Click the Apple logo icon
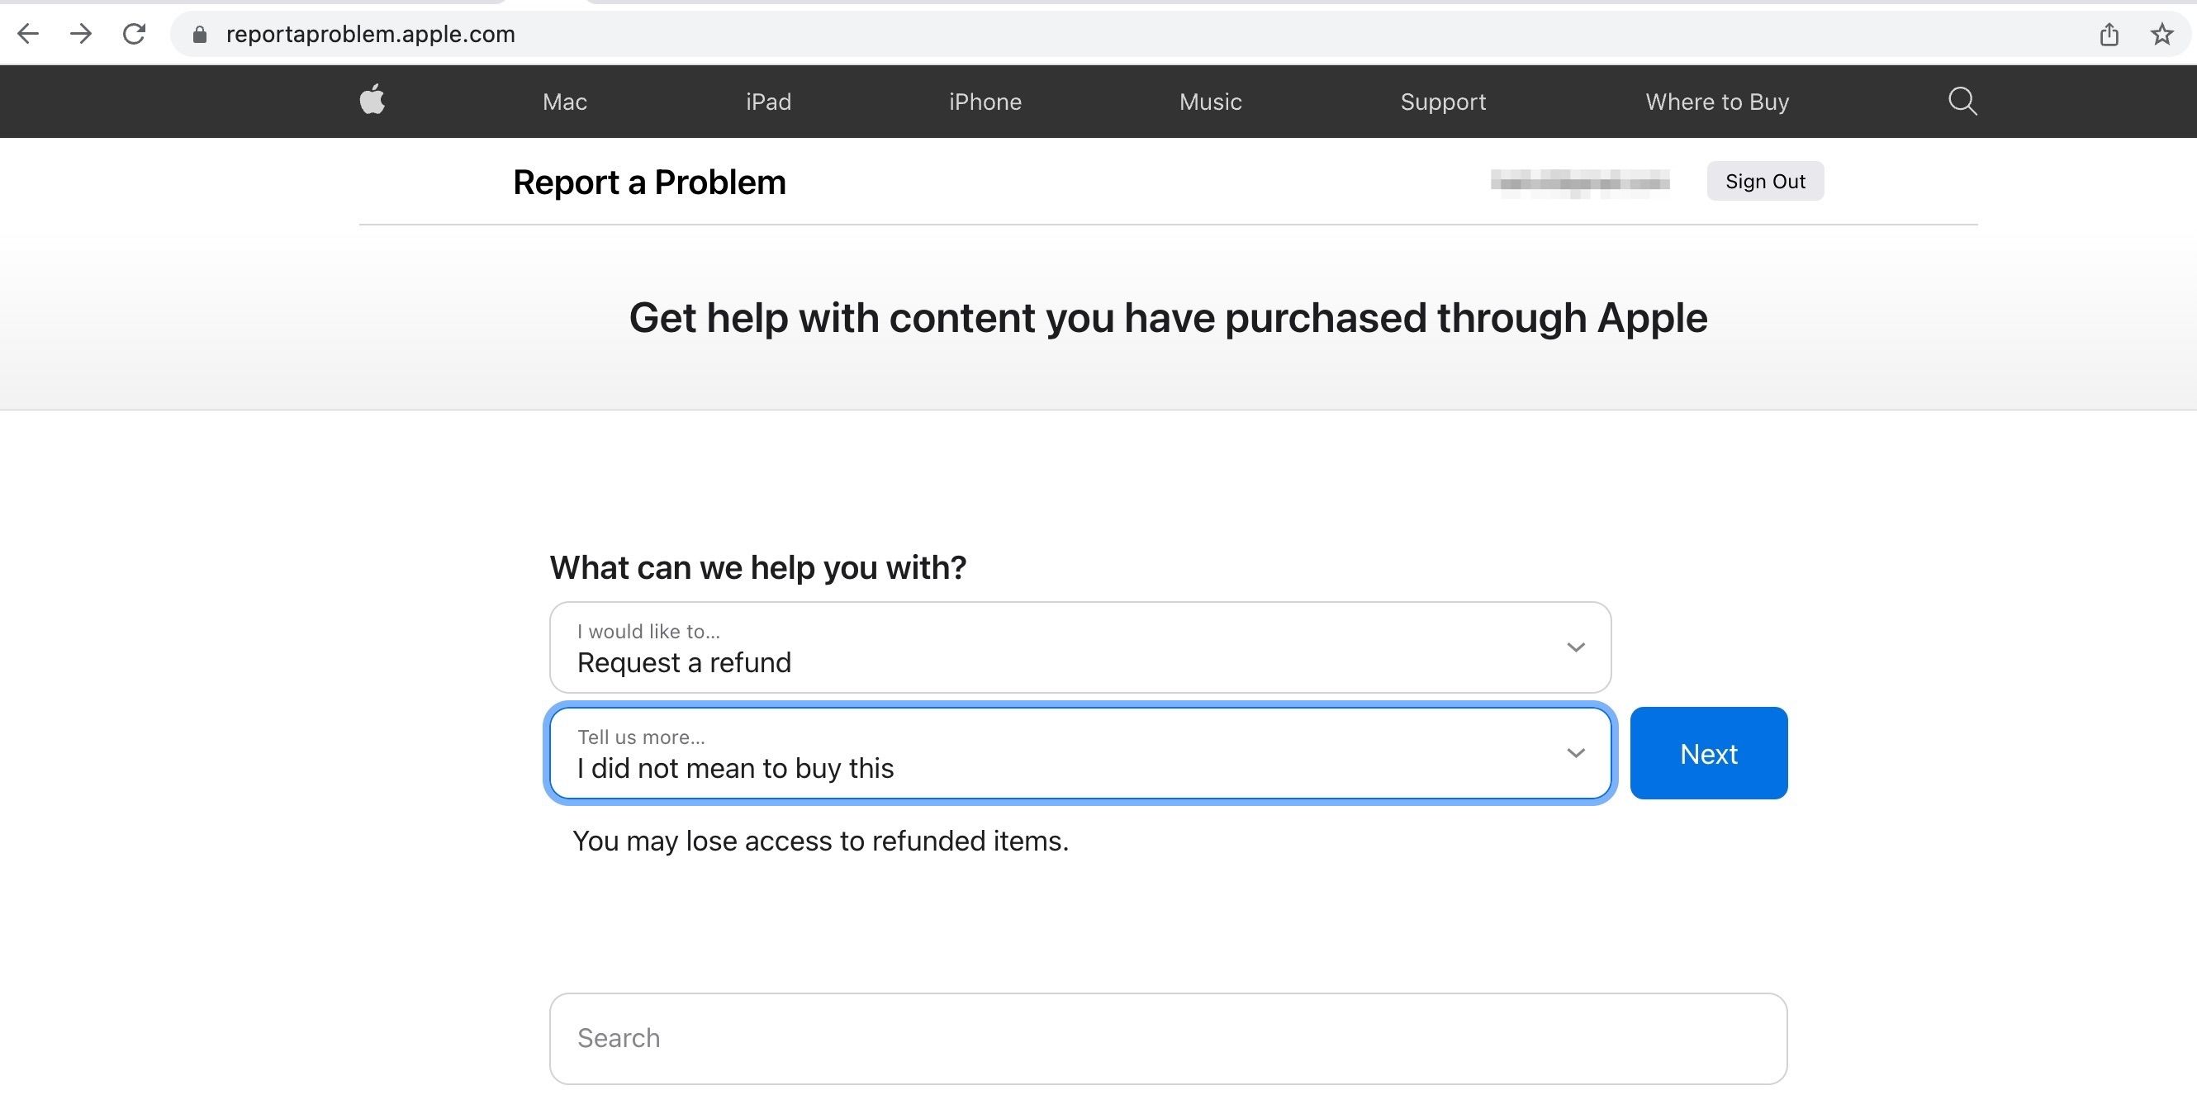The width and height of the screenshot is (2197, 1114). pyautogui.click(x=372, y=101)
